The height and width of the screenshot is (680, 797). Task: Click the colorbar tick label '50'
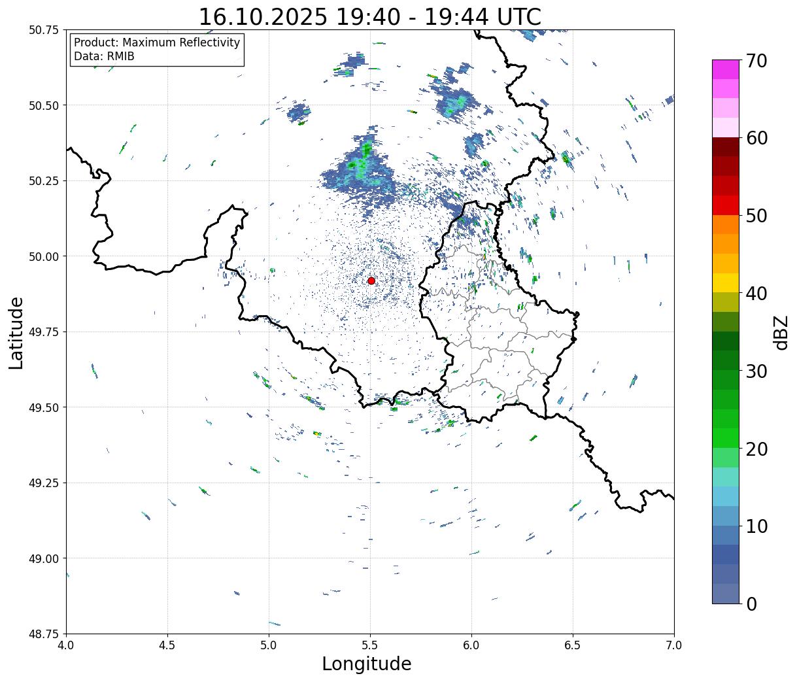[x=756, y=215]
